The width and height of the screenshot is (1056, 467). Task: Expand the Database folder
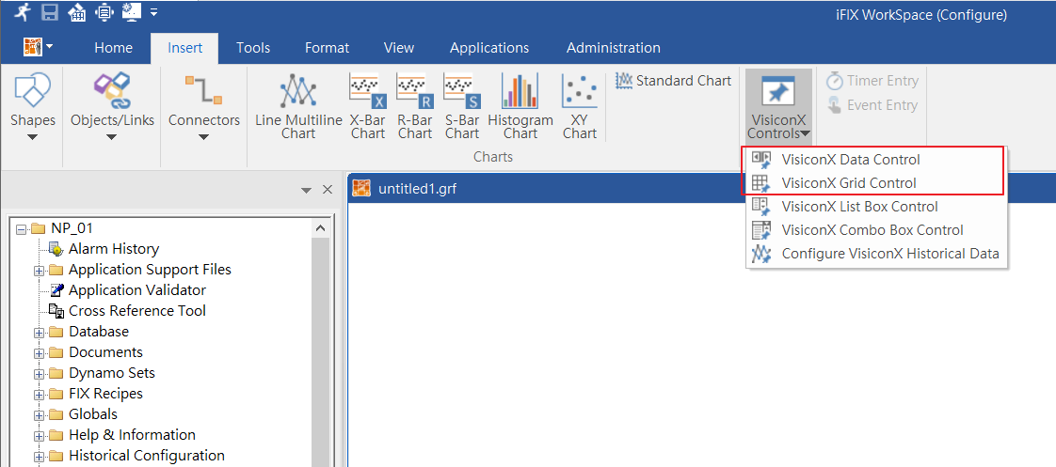(x=40, y=333)
